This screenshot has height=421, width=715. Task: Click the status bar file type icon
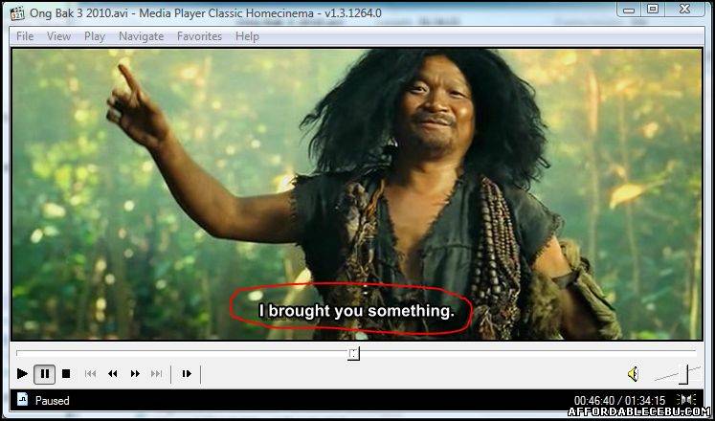[22, 399]
